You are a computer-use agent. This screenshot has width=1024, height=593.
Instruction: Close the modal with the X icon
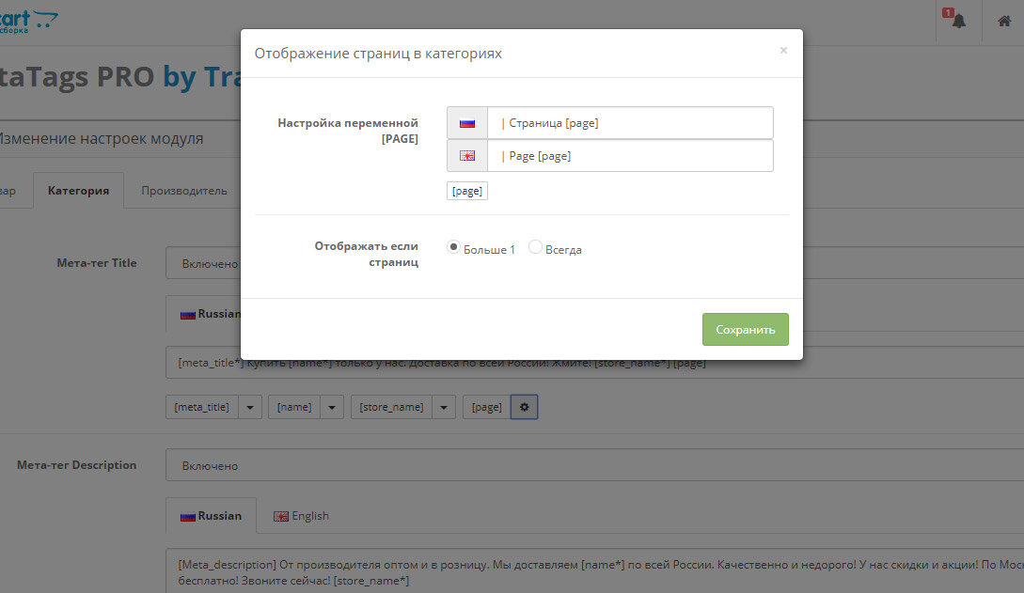point(783,51)
